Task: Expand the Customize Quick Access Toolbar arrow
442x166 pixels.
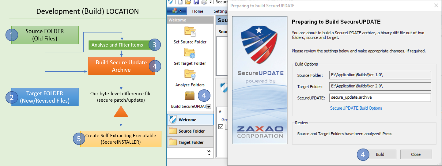Action: 211,2
